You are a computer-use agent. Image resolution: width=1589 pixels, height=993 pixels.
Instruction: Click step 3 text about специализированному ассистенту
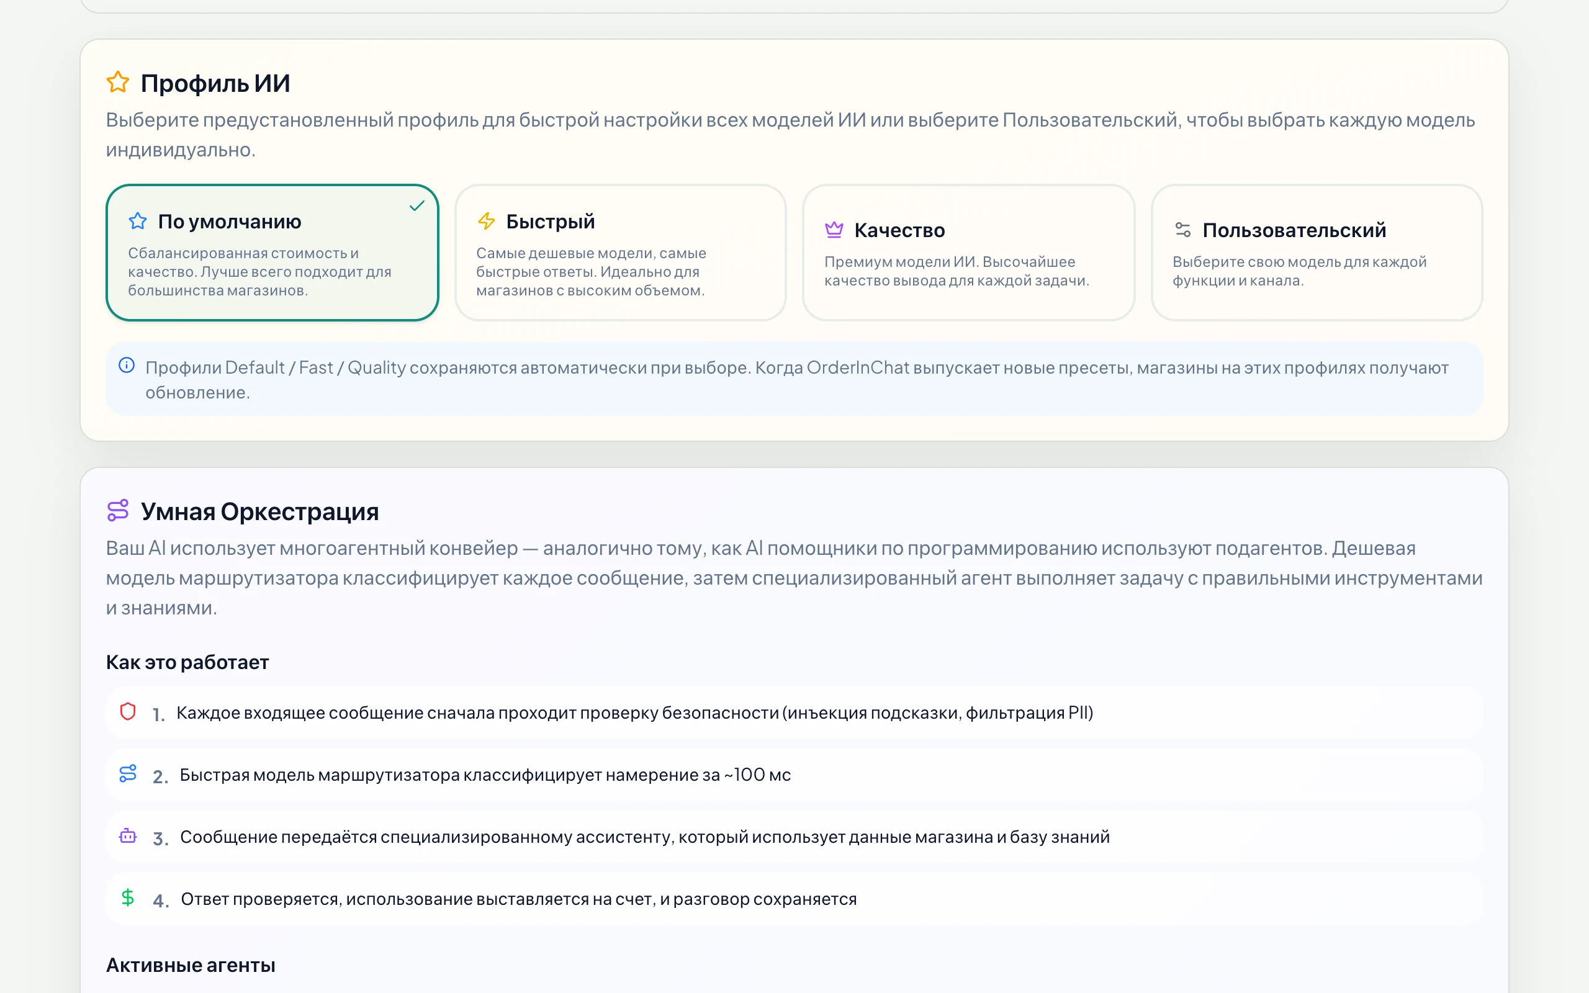coord(645,837)
